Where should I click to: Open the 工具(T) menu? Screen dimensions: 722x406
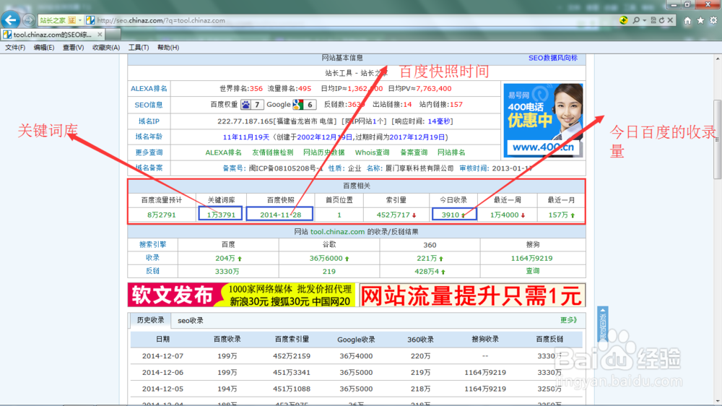[x=138, y=48]
